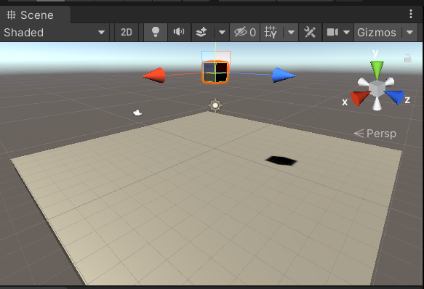Click the red X axis cone on orientation gizmo
The image size is (424, 289).
tap(360, 98)
